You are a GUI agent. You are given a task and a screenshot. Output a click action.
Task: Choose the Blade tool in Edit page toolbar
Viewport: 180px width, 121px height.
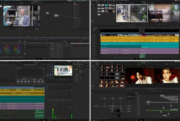click(x=124, y=26)
